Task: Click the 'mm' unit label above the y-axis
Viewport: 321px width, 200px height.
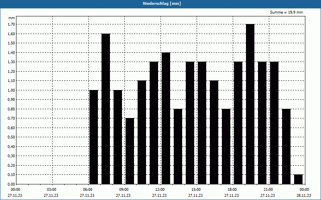Action: click(12, 18)
